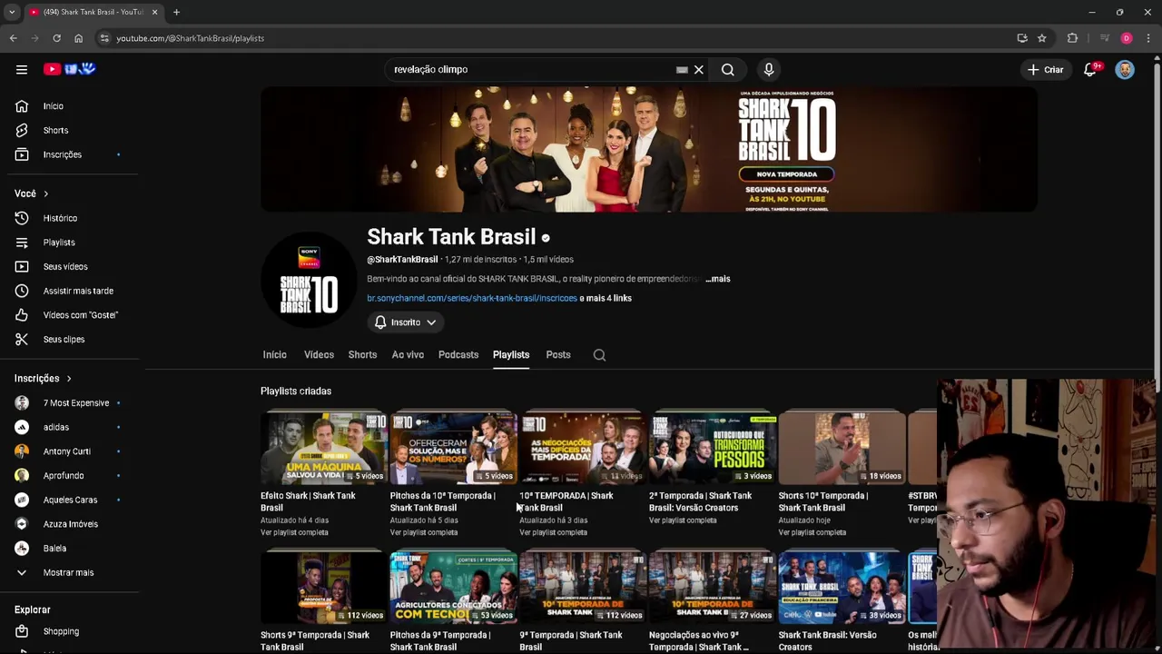The height and width of the screenshot is (654, 1162).
Task: Switch to channel Shorts tab
Action: [362, 355]
